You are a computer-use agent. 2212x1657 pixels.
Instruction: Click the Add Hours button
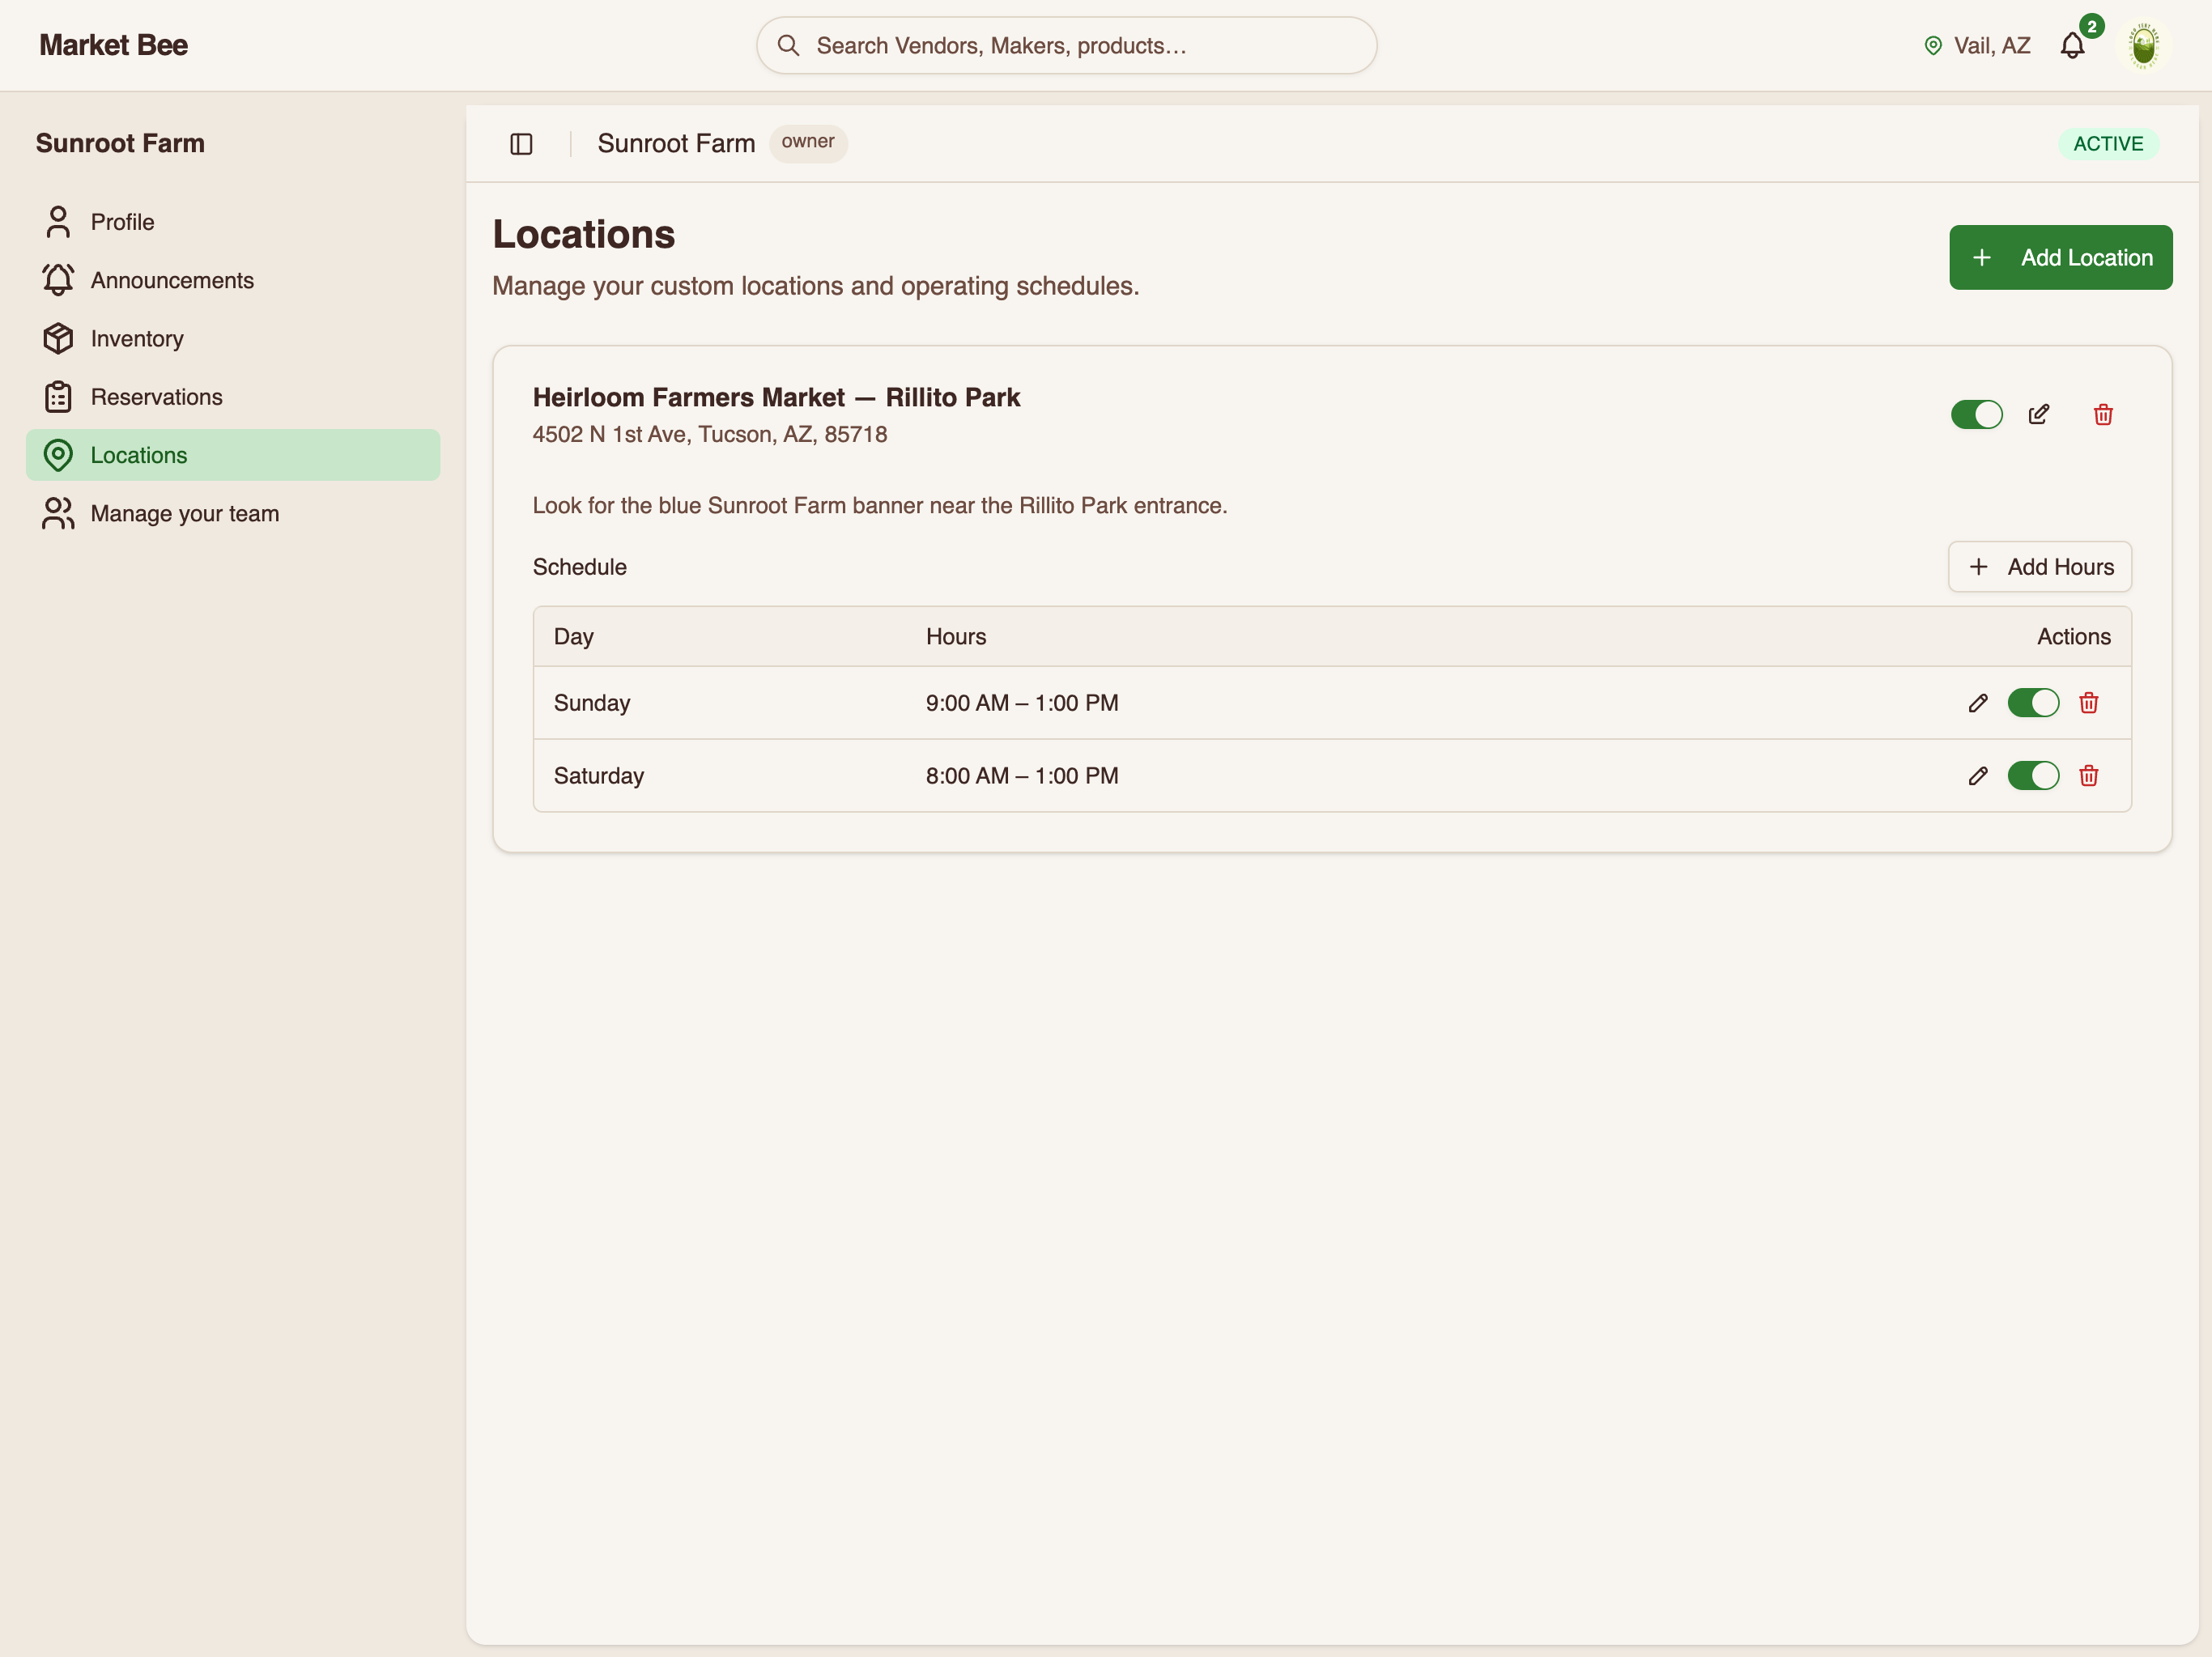coord(2039,567)
